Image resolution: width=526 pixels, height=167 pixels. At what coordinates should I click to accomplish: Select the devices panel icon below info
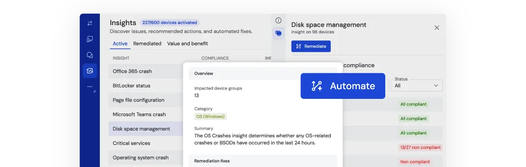pyautogui.click(x=278, y=33)
